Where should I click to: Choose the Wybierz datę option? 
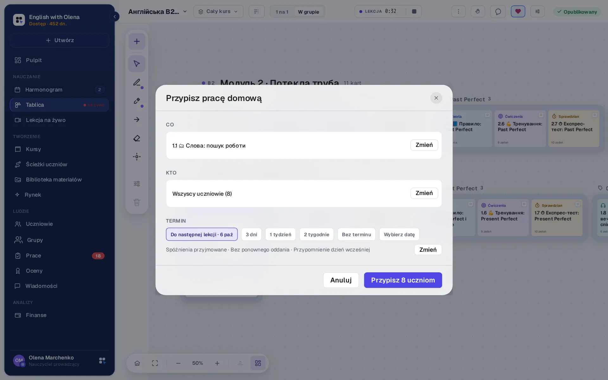click(x=399, y=234)
